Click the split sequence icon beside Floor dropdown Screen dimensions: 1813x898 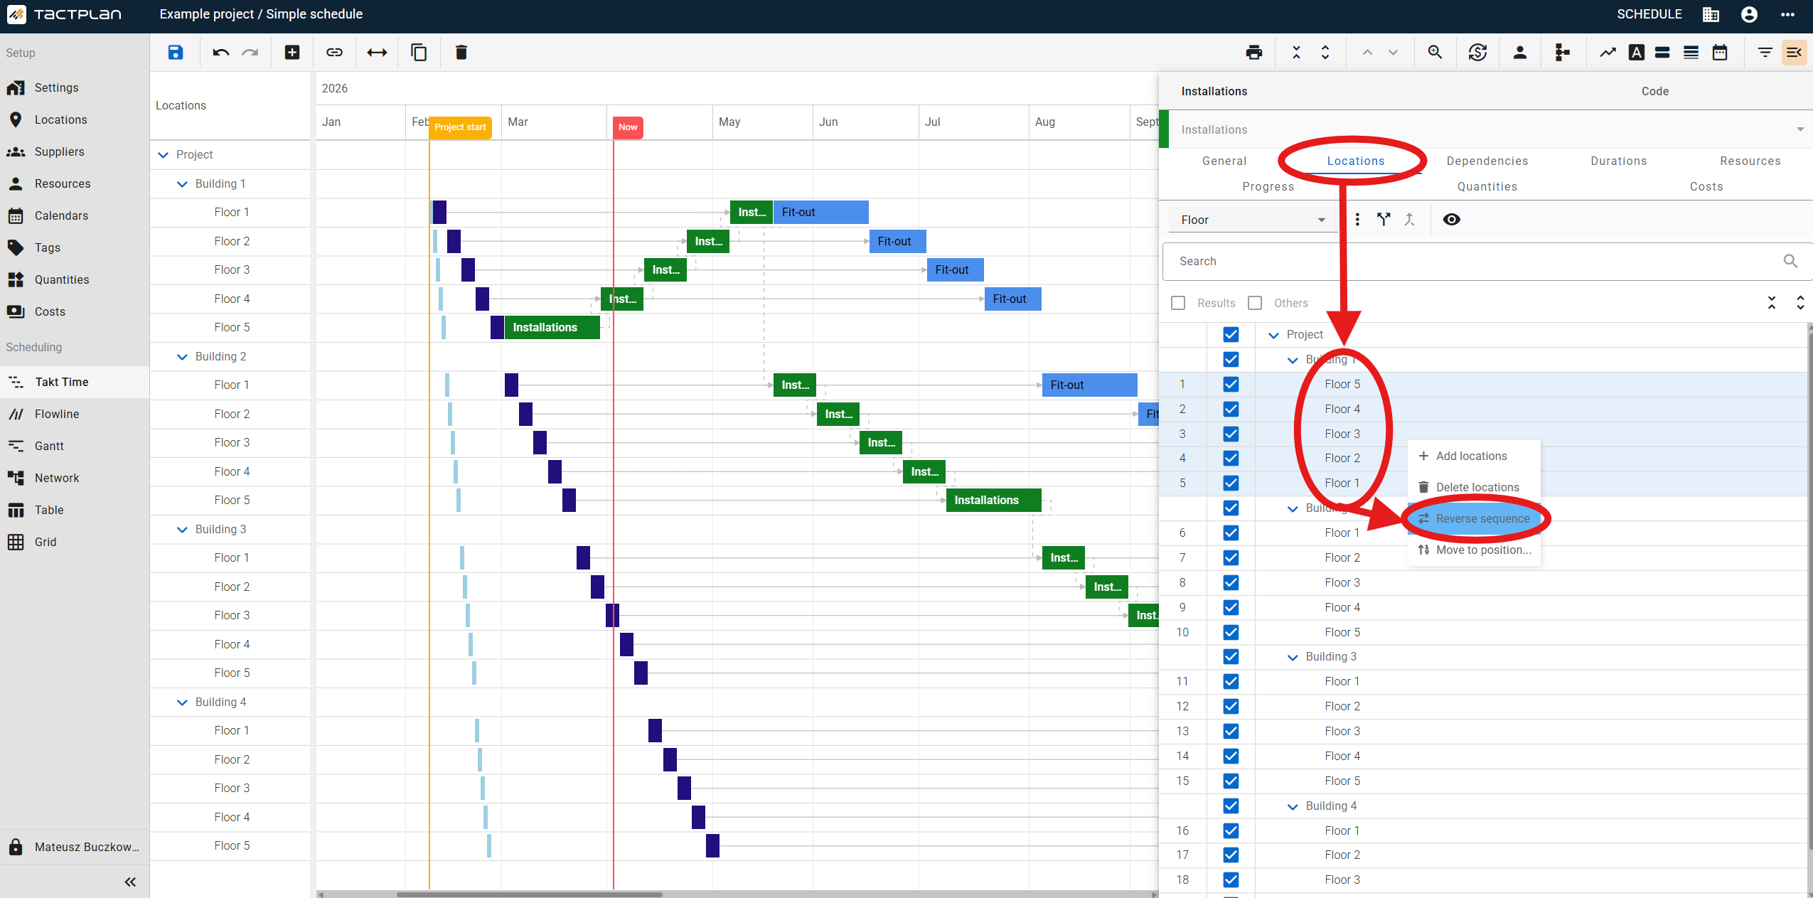(x=1384, y=219)
